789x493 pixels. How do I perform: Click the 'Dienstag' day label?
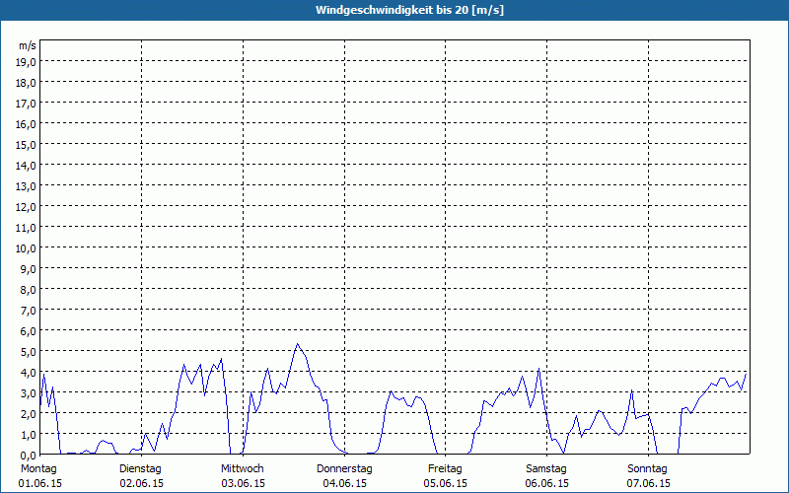140,469
